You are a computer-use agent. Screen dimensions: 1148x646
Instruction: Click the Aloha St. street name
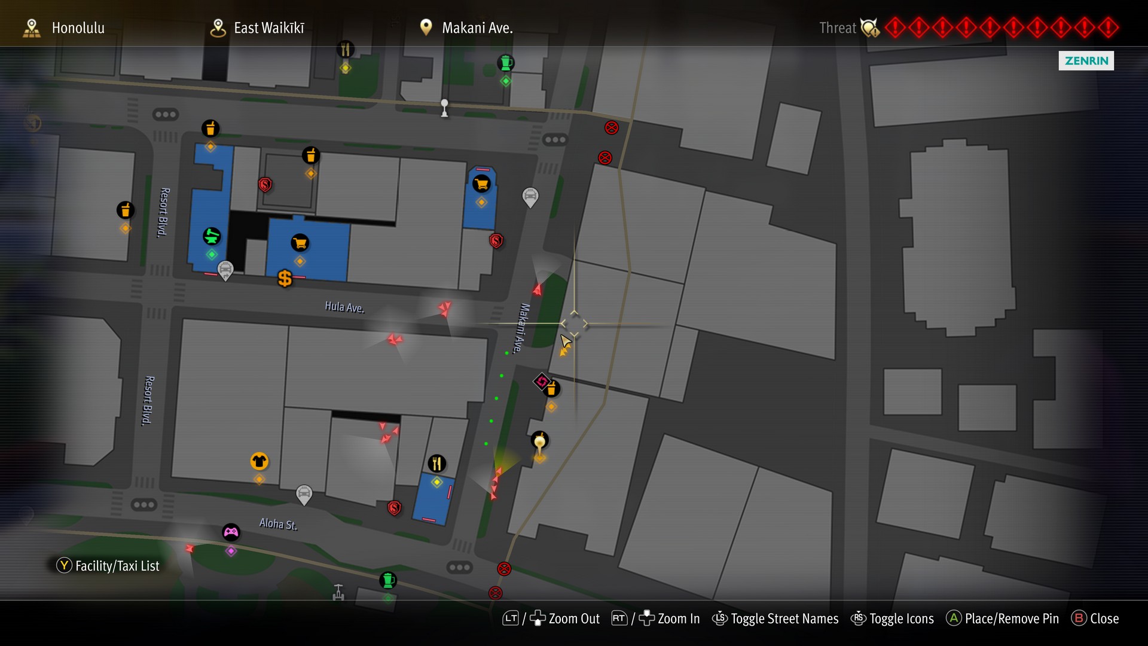(x=278, y=524)
